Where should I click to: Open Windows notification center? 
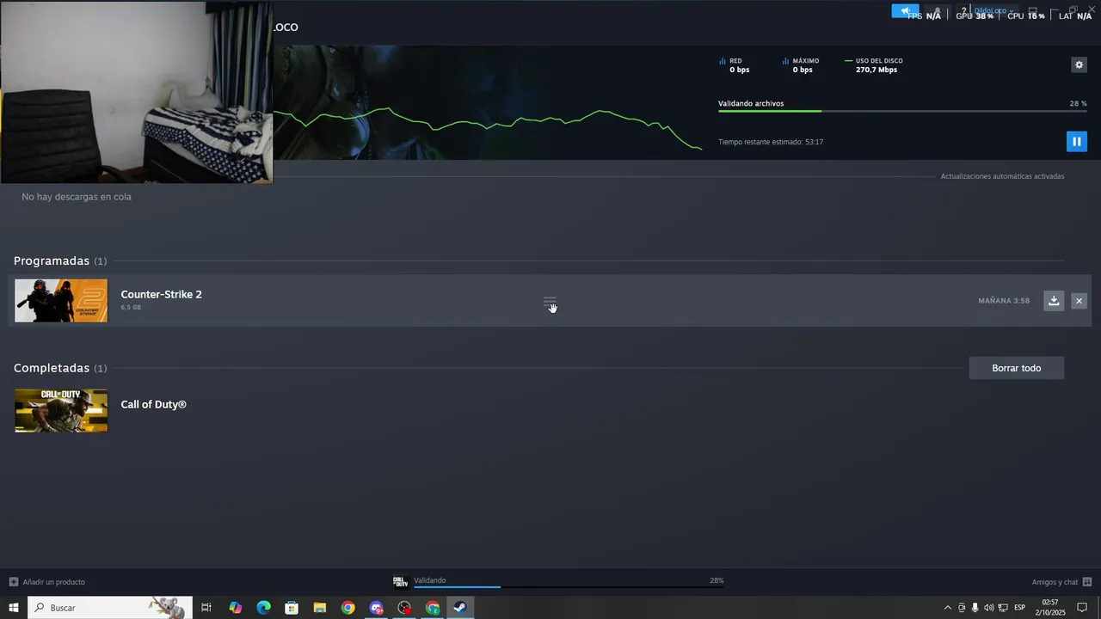pyautogui.click(x=1082, y=608)
